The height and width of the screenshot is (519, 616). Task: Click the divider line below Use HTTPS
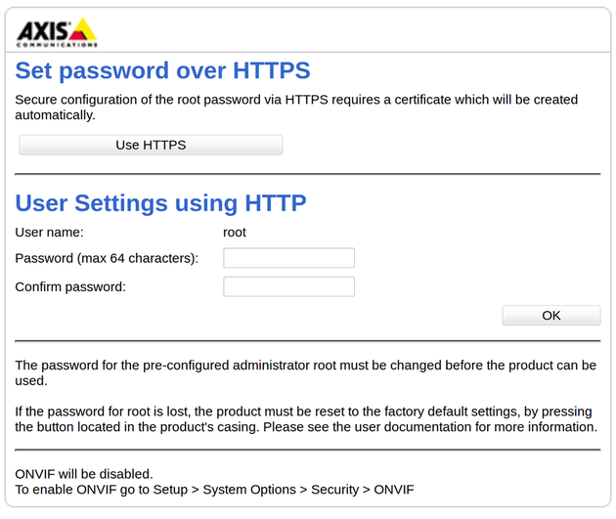tap(308, 174)
